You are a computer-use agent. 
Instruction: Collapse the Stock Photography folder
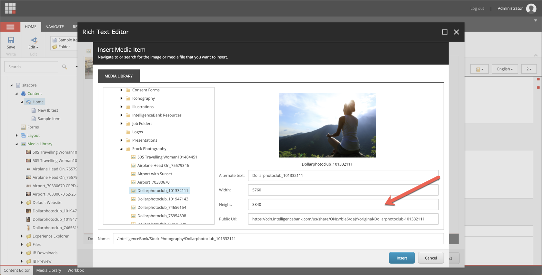tap(121, 149)
